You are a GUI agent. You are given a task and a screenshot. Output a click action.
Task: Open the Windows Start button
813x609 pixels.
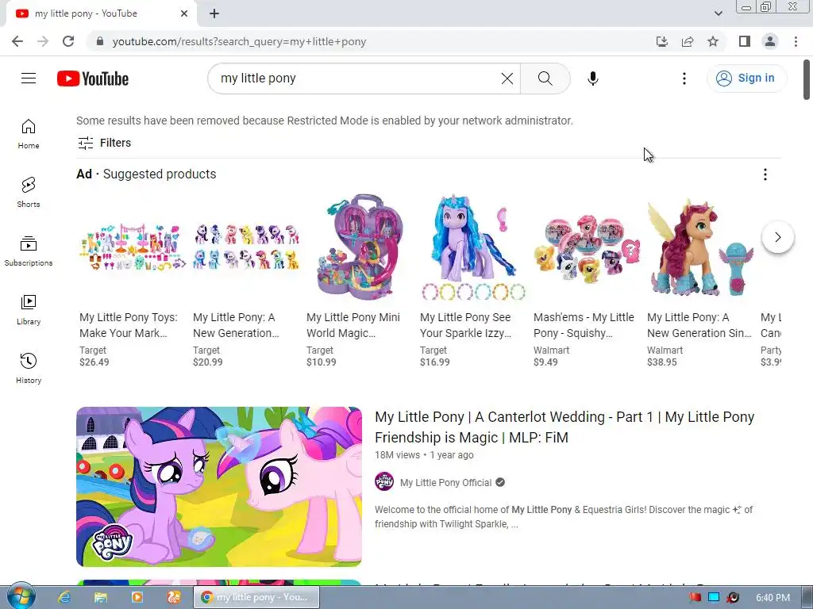(21, 597)
